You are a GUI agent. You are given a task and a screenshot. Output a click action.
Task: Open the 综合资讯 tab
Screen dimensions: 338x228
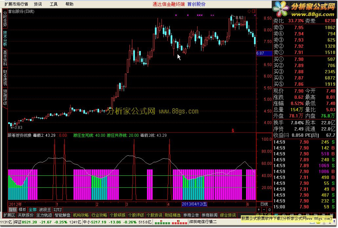click(228, 215)
